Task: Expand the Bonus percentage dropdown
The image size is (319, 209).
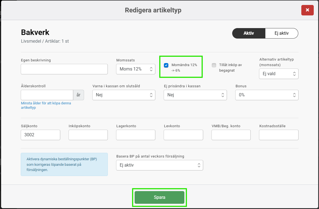Action: point(266,95)
